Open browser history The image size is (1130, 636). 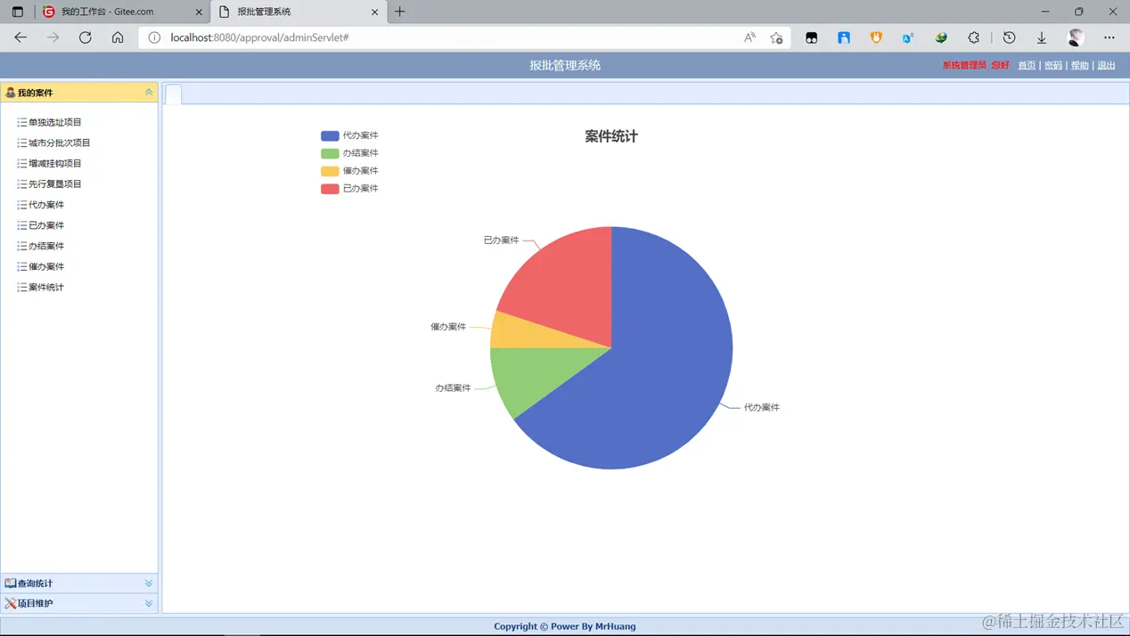[x=1009, y=37]
